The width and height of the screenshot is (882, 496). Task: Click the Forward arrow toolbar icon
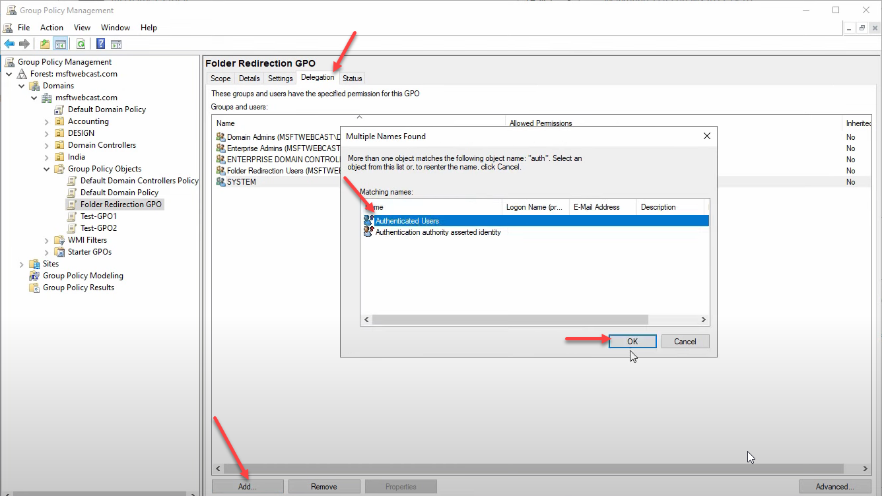24,44
